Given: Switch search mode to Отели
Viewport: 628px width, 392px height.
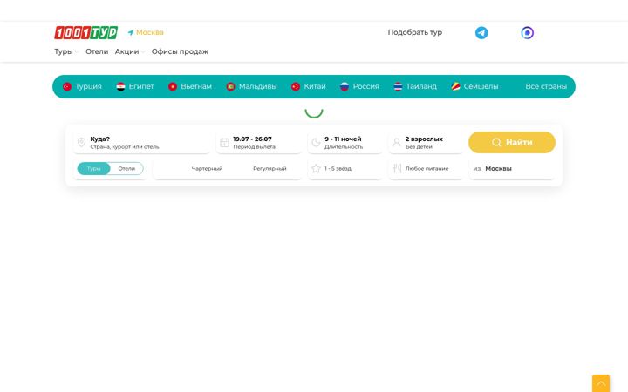Looking at the screenshot, I should [126, 168].
